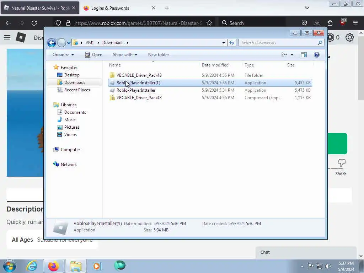Select Libraries in navigation pane

click(69, 105)
